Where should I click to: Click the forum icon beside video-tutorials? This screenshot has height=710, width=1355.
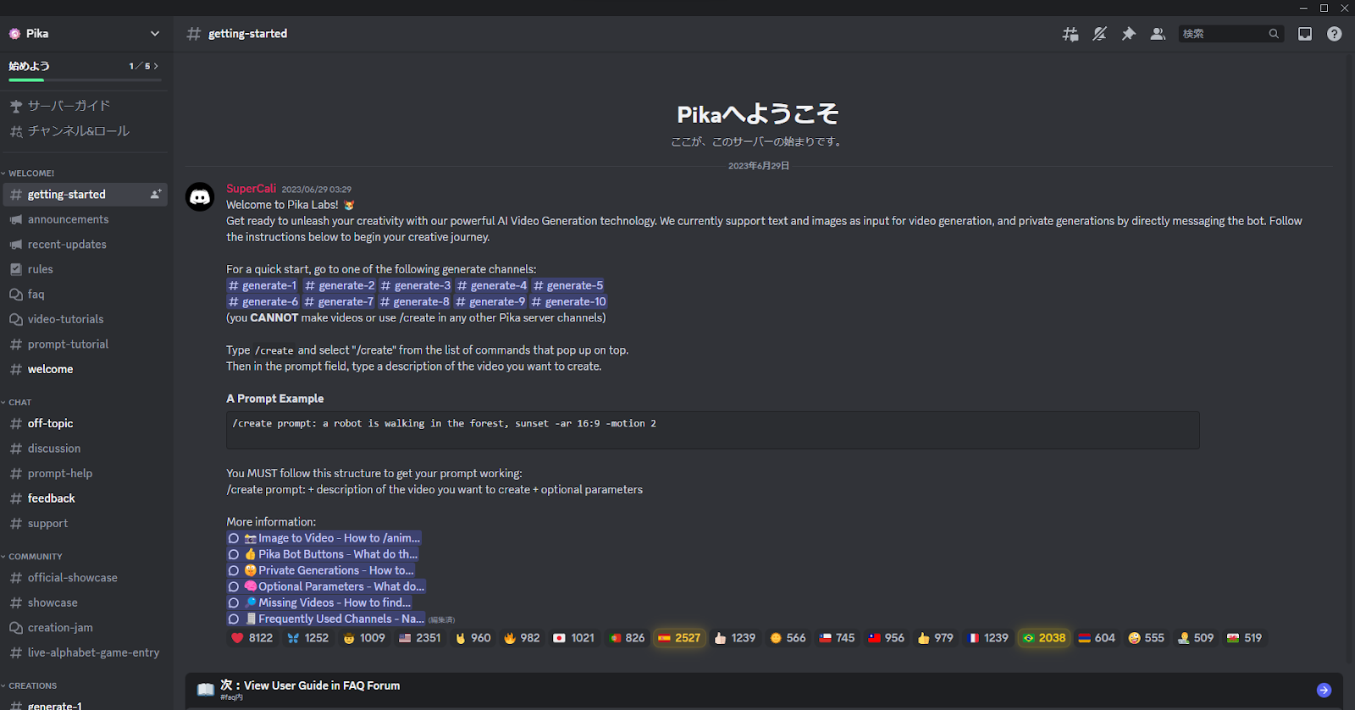[x=15, y=319]
